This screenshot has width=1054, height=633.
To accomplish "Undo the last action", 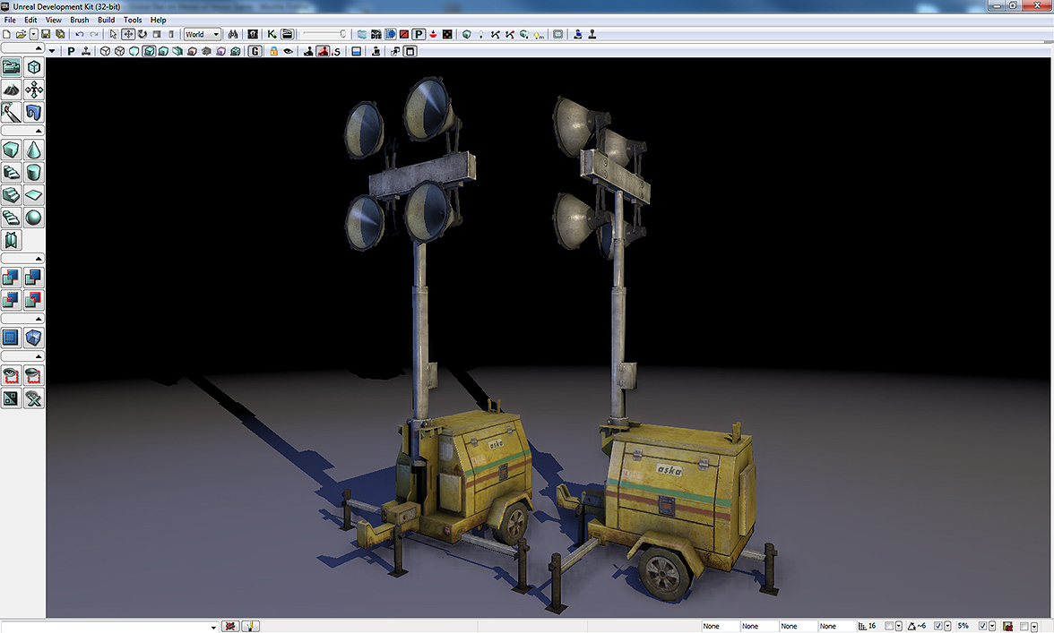I will pyautogui.click(x=79, y=34).
